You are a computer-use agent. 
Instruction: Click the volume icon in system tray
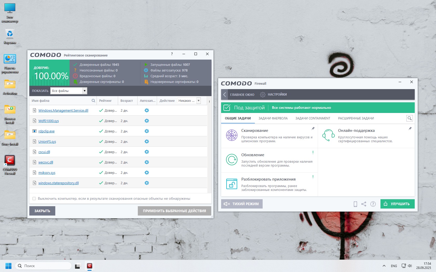410,266
